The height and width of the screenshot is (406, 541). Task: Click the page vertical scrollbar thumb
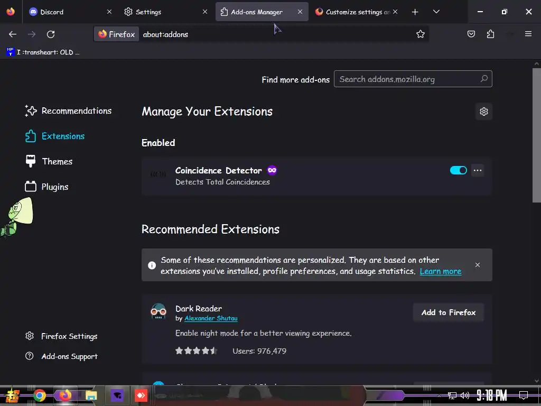537,135
